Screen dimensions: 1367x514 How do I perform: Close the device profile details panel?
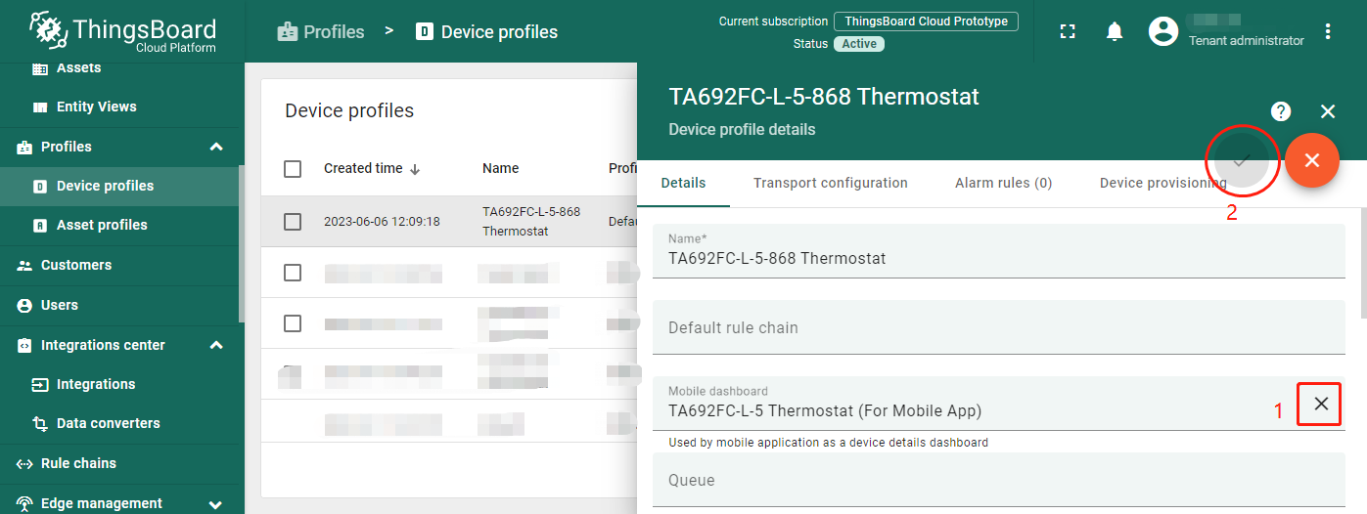1328,111
